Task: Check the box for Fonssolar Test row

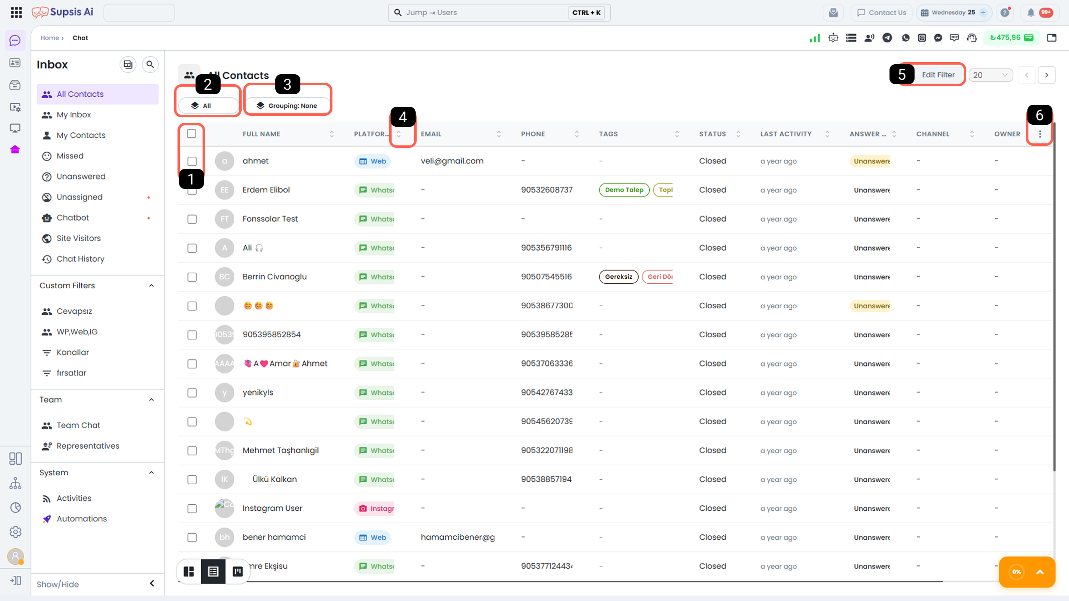Action: 192,219
